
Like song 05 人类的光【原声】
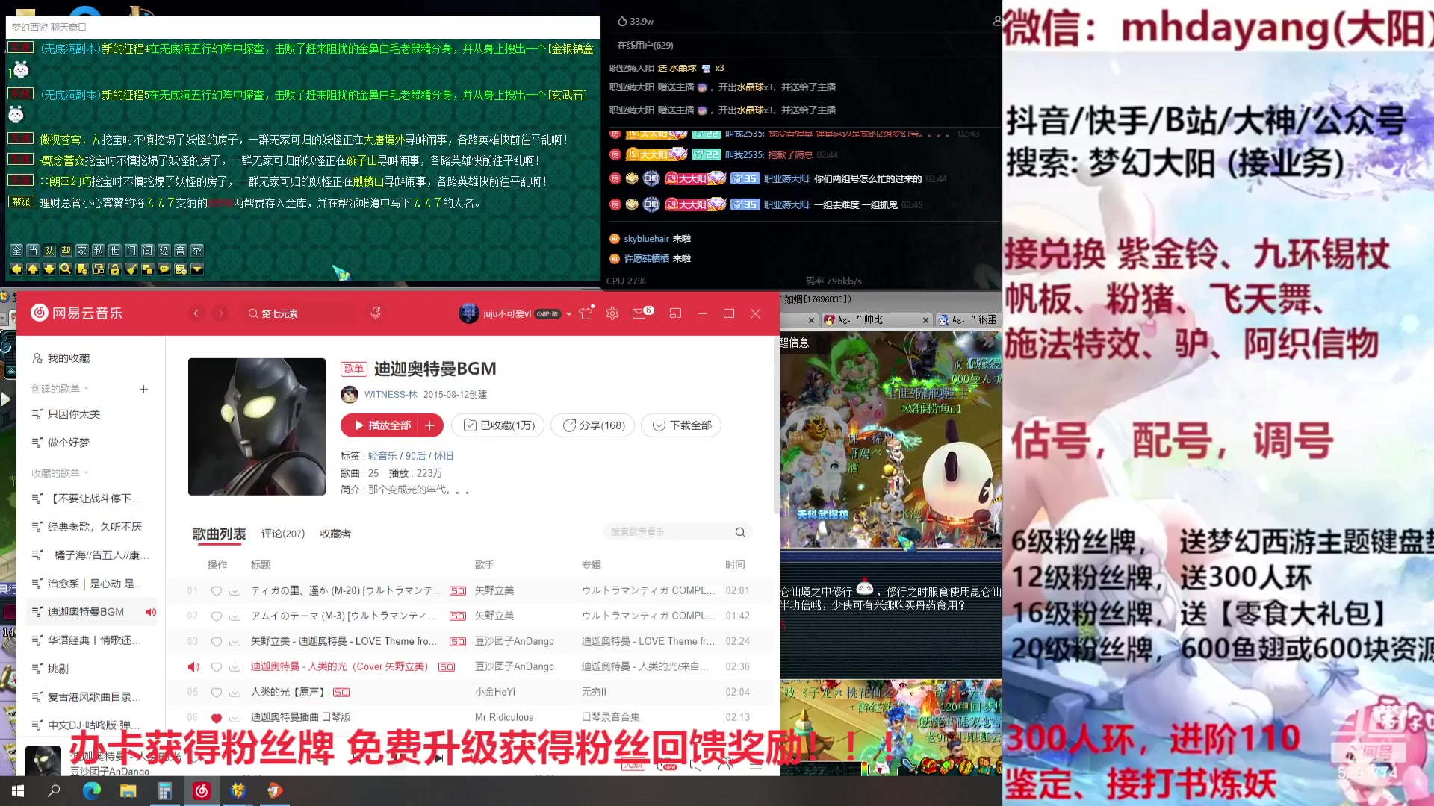click(x=217, y=692)
